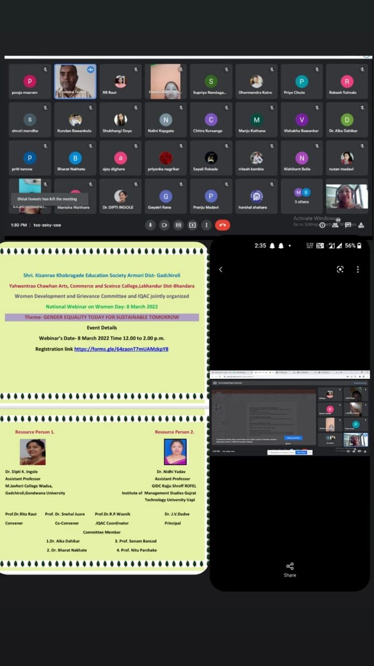The image size is (374, 666).
Task: Tap the Share button below the image
Action: 290,569
